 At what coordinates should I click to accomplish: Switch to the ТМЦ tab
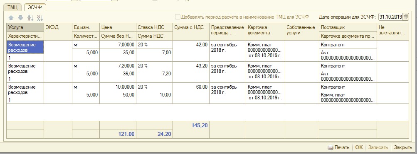click(12, 7)
